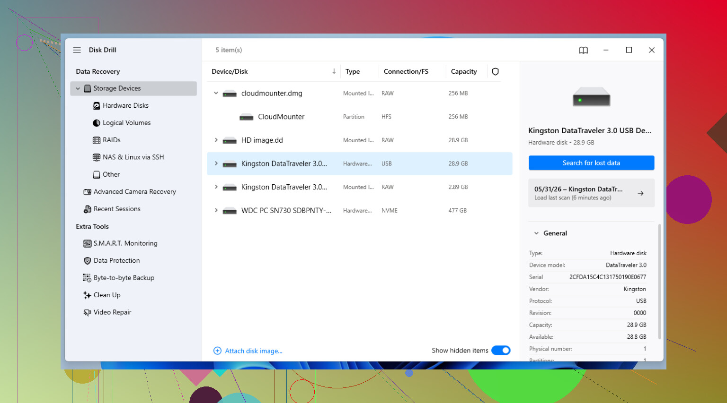Open the hamburger menu next to Disk Drill
This screenshot has width=727, height=403.
[x=77, y=50]
